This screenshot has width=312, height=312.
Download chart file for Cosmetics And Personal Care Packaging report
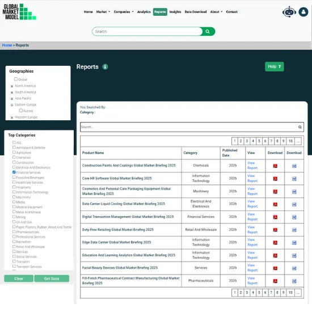click(294, 191)
